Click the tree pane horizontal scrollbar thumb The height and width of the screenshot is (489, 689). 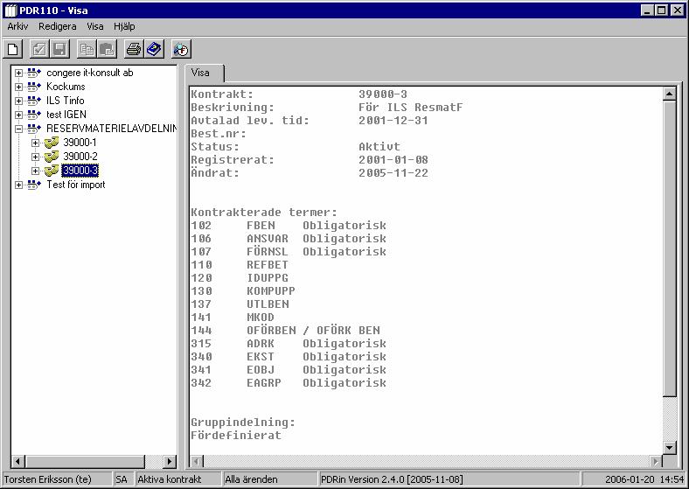[85, 461]
